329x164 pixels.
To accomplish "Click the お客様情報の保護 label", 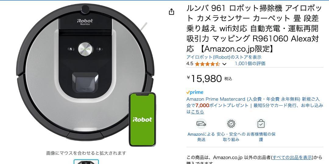I will pyautogui.click(x=261, y=137).
